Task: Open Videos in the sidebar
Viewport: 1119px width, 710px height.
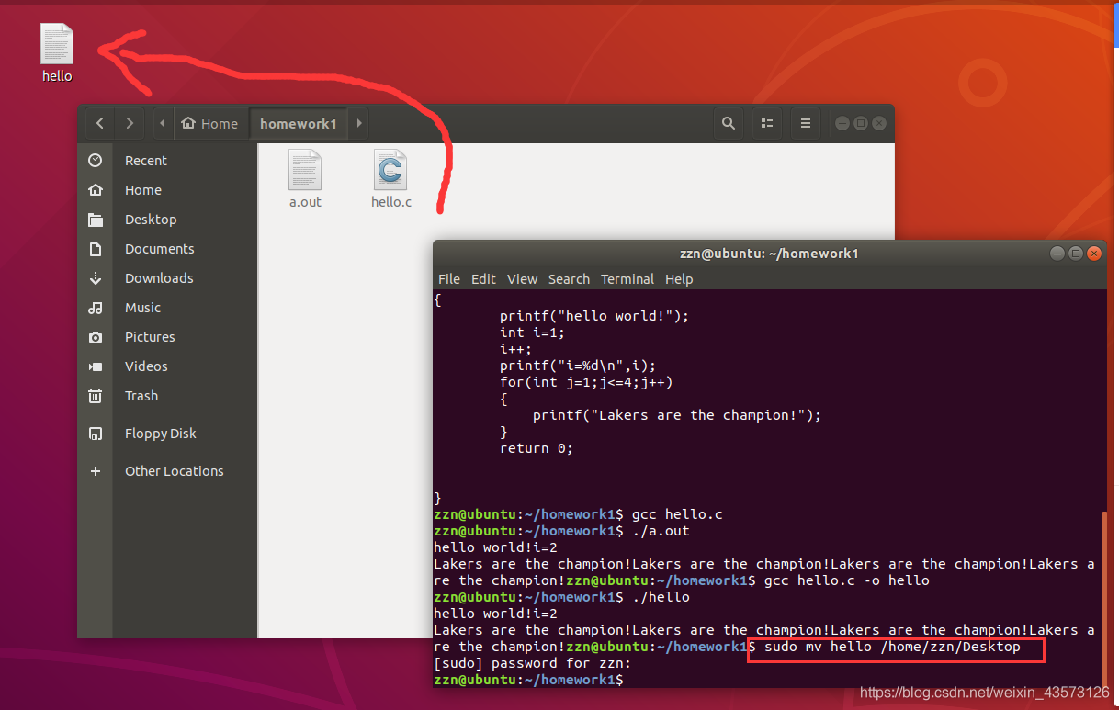Action: (166, 366)
